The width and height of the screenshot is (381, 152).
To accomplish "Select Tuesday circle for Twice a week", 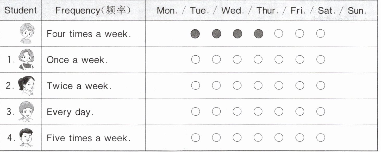I will coord(216,86).
